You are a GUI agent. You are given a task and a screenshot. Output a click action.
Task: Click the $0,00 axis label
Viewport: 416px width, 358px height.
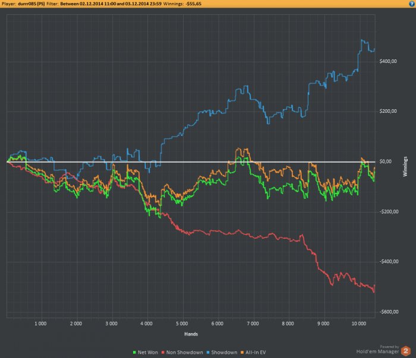[x=386, y=161]
